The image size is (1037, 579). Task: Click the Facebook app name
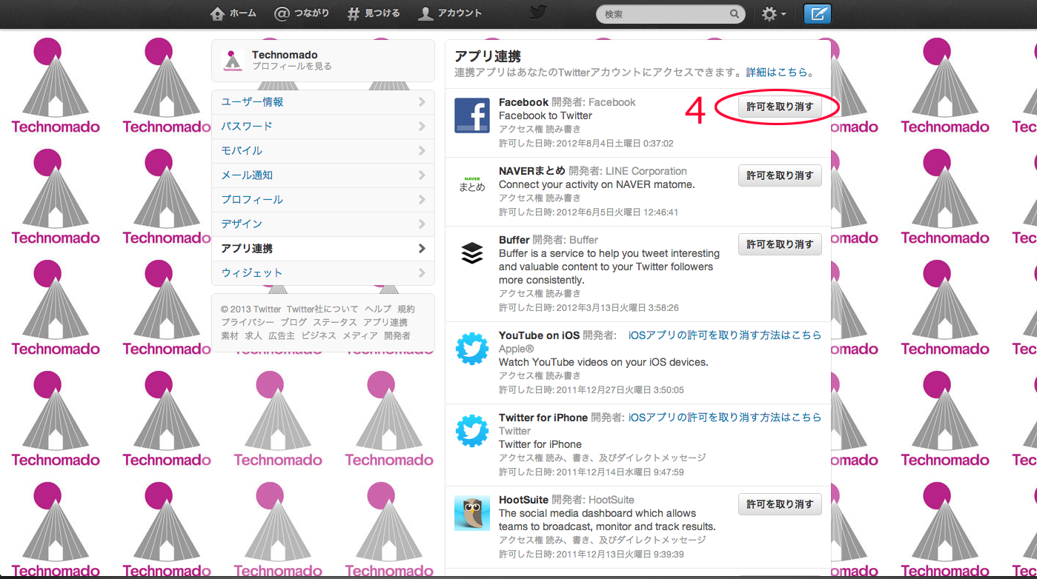pyautogui.click(x=523, y=102)
